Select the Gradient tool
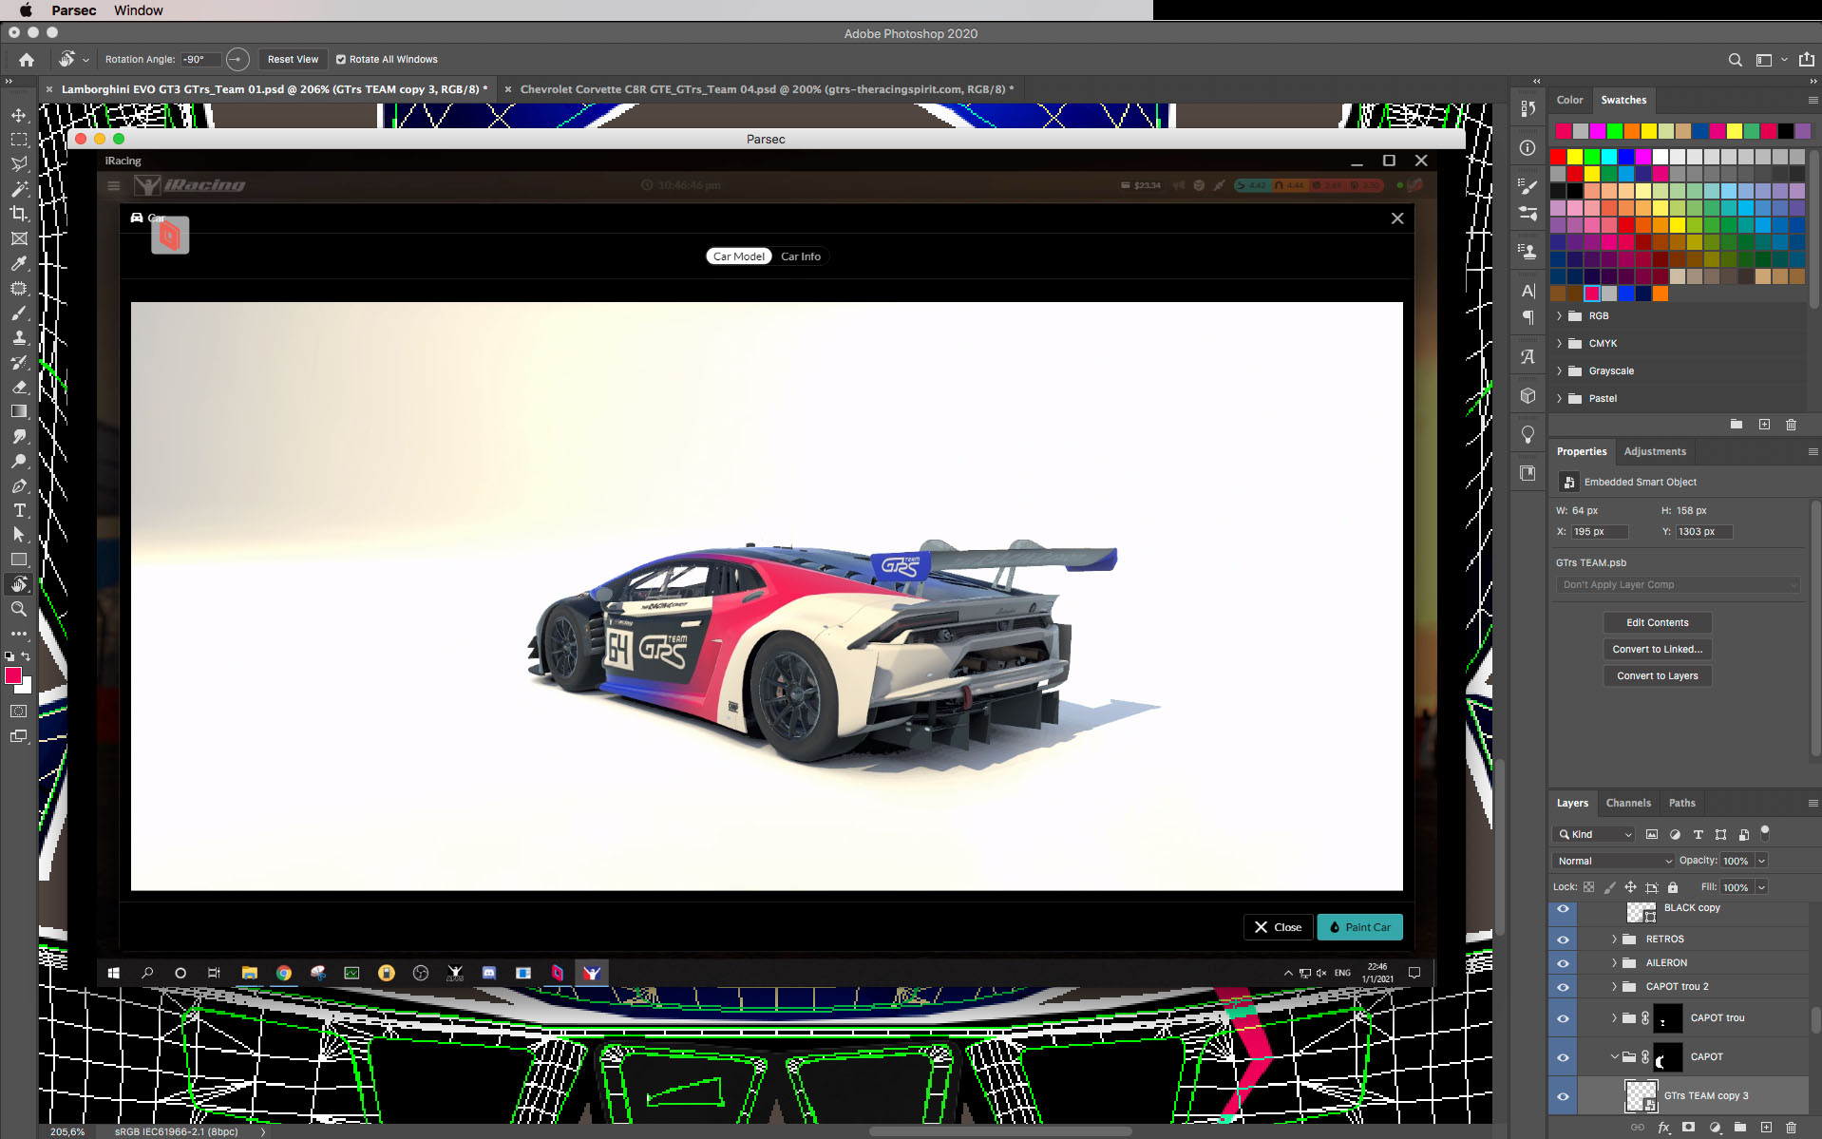The image size is (1822, 1139). click(x=19, y=411)
